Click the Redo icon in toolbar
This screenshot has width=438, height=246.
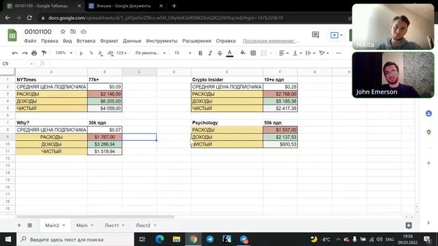25,53
